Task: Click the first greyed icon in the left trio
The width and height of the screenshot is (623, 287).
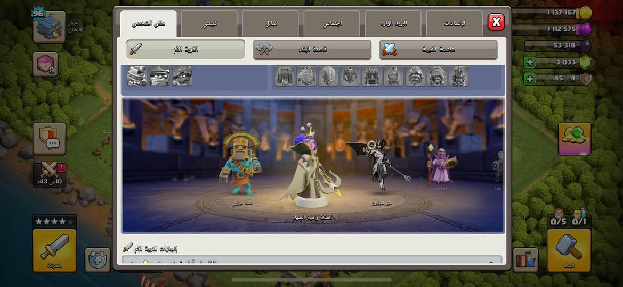Action: pos(137,76)
